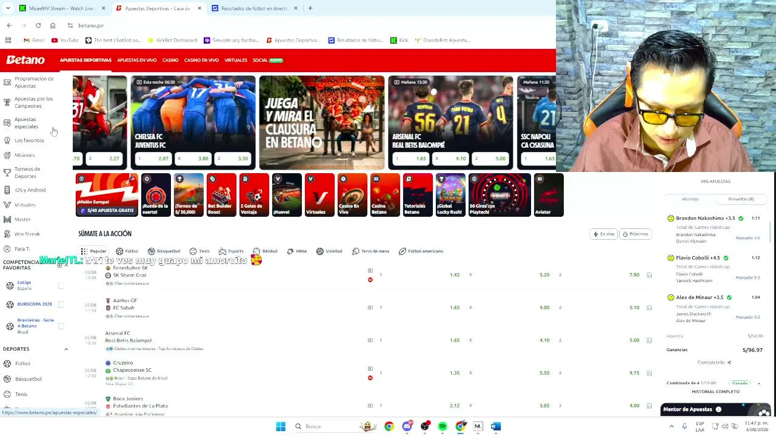Reload the page in Chrome

(x=38, y=25)
